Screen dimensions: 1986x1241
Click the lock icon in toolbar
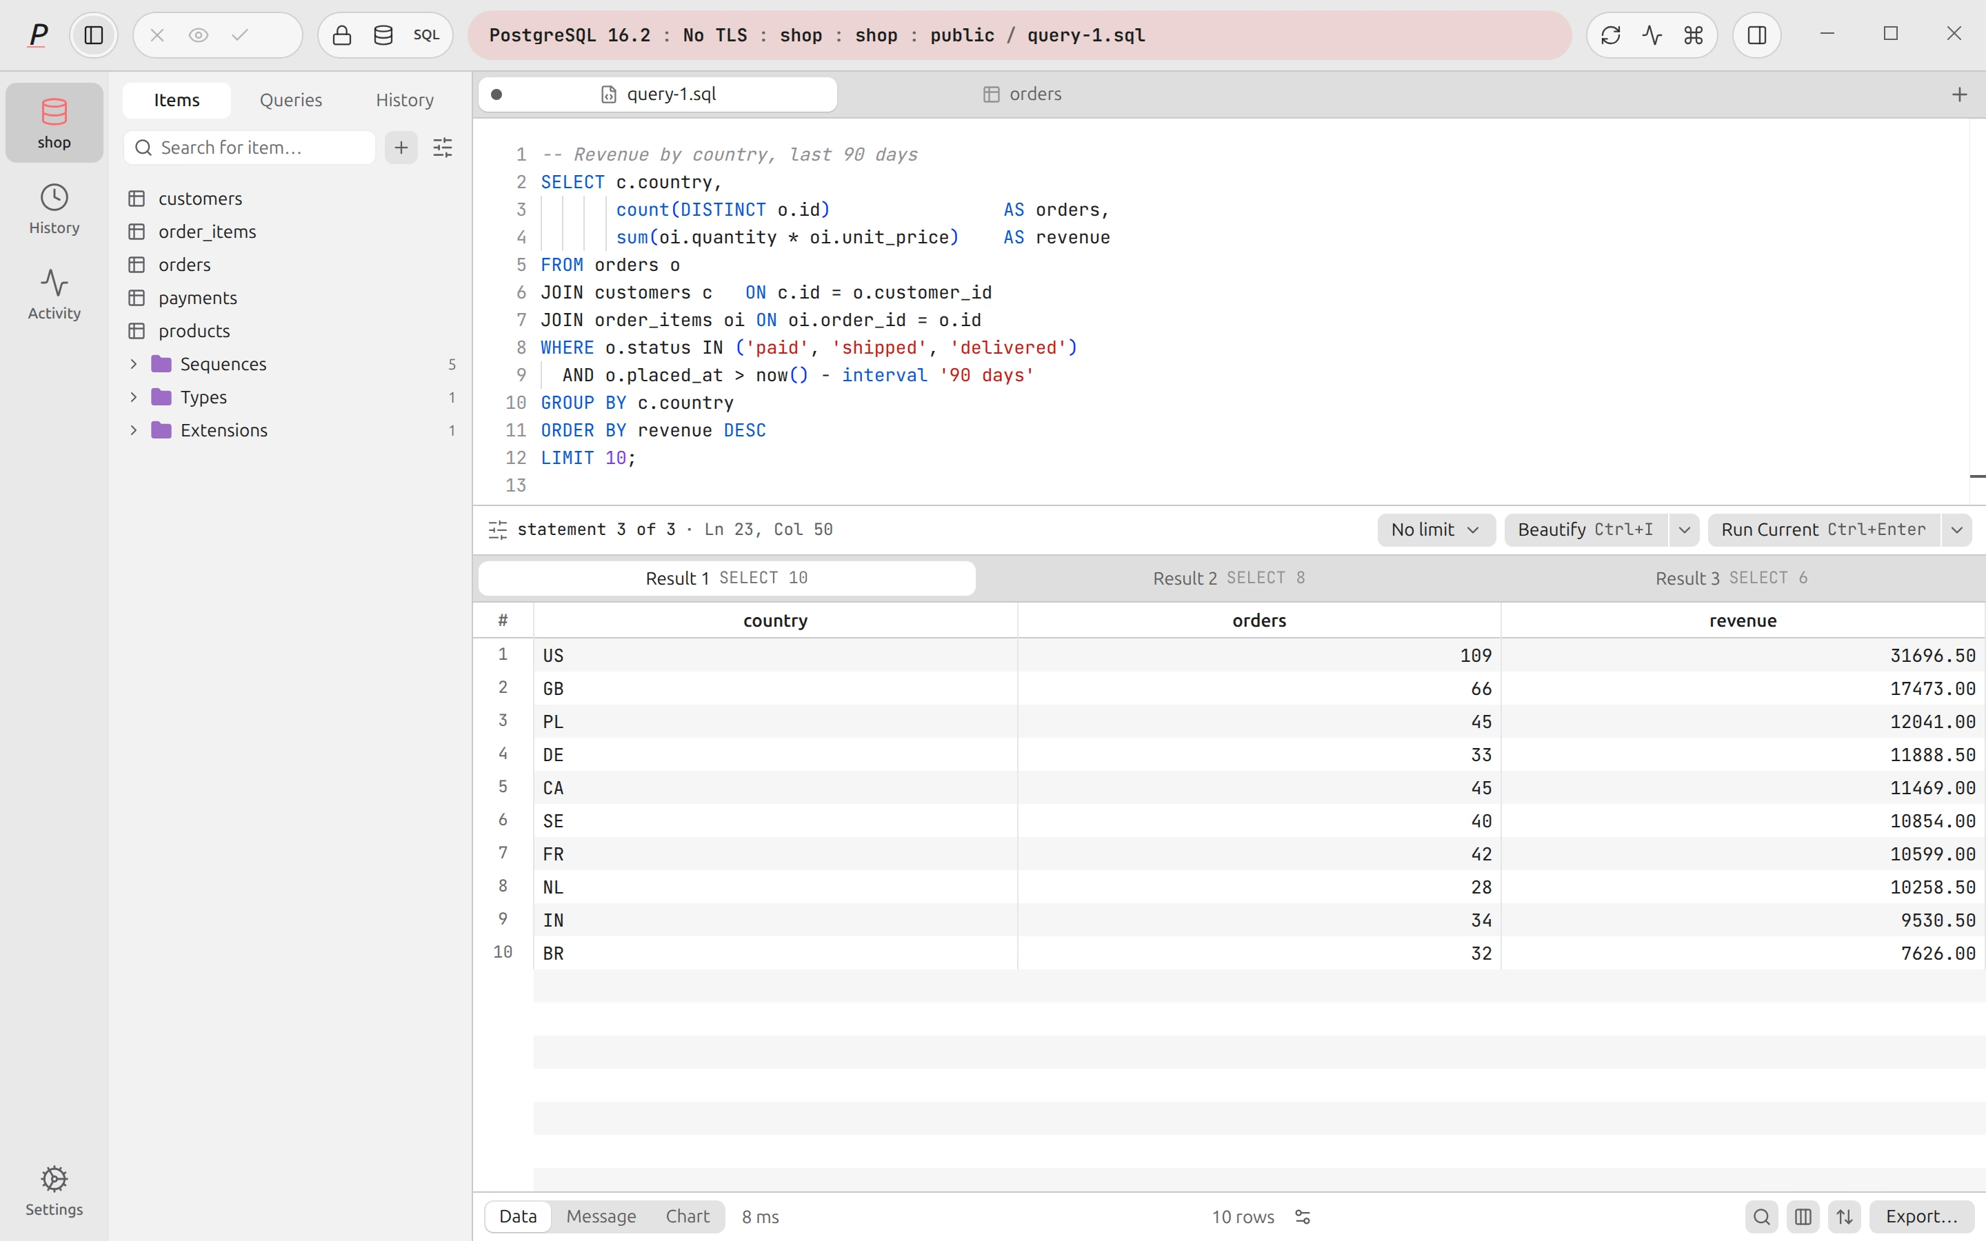pos(342,35)
